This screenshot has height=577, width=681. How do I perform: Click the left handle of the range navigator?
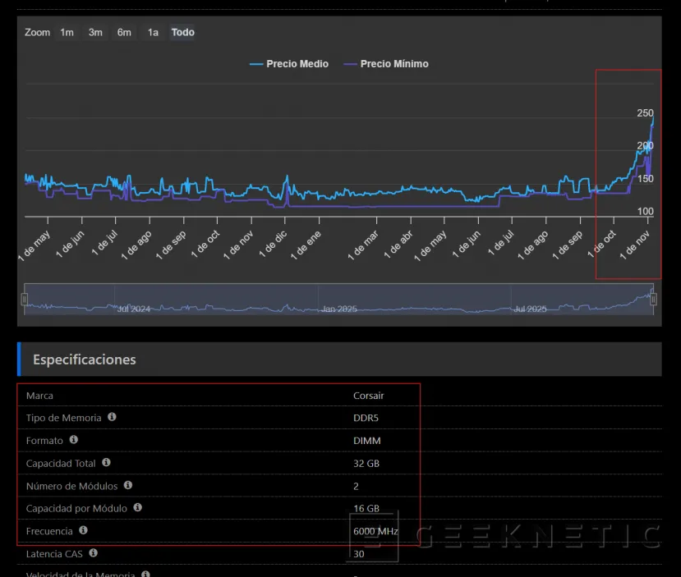pos(25,300)
